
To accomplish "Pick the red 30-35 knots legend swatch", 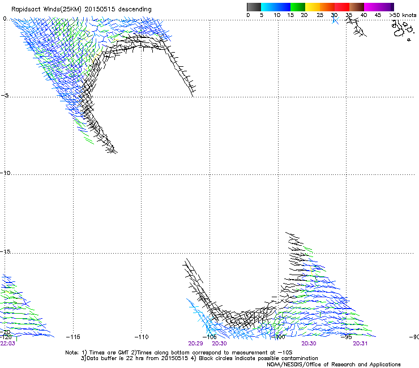I will (x=342, y=7).
